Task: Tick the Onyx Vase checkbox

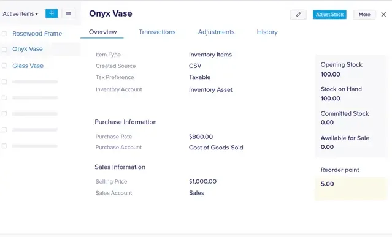Action: (x=4, y=49)
